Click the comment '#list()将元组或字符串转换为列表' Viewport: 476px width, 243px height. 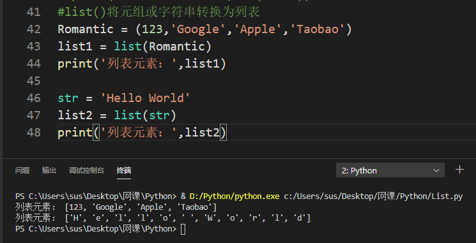coord(158,12)
